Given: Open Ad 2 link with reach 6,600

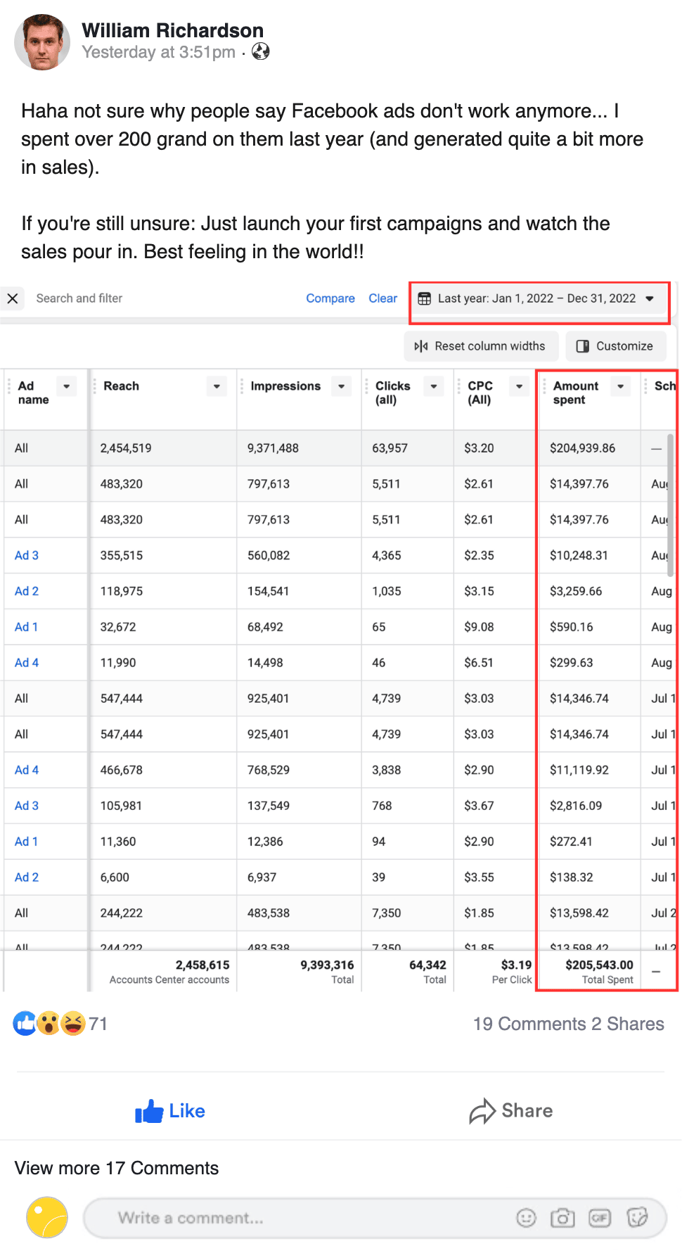Looking at the screenshot, I should tap(27, 877).
